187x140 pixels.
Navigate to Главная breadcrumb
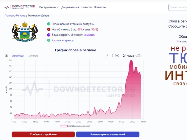9,15
